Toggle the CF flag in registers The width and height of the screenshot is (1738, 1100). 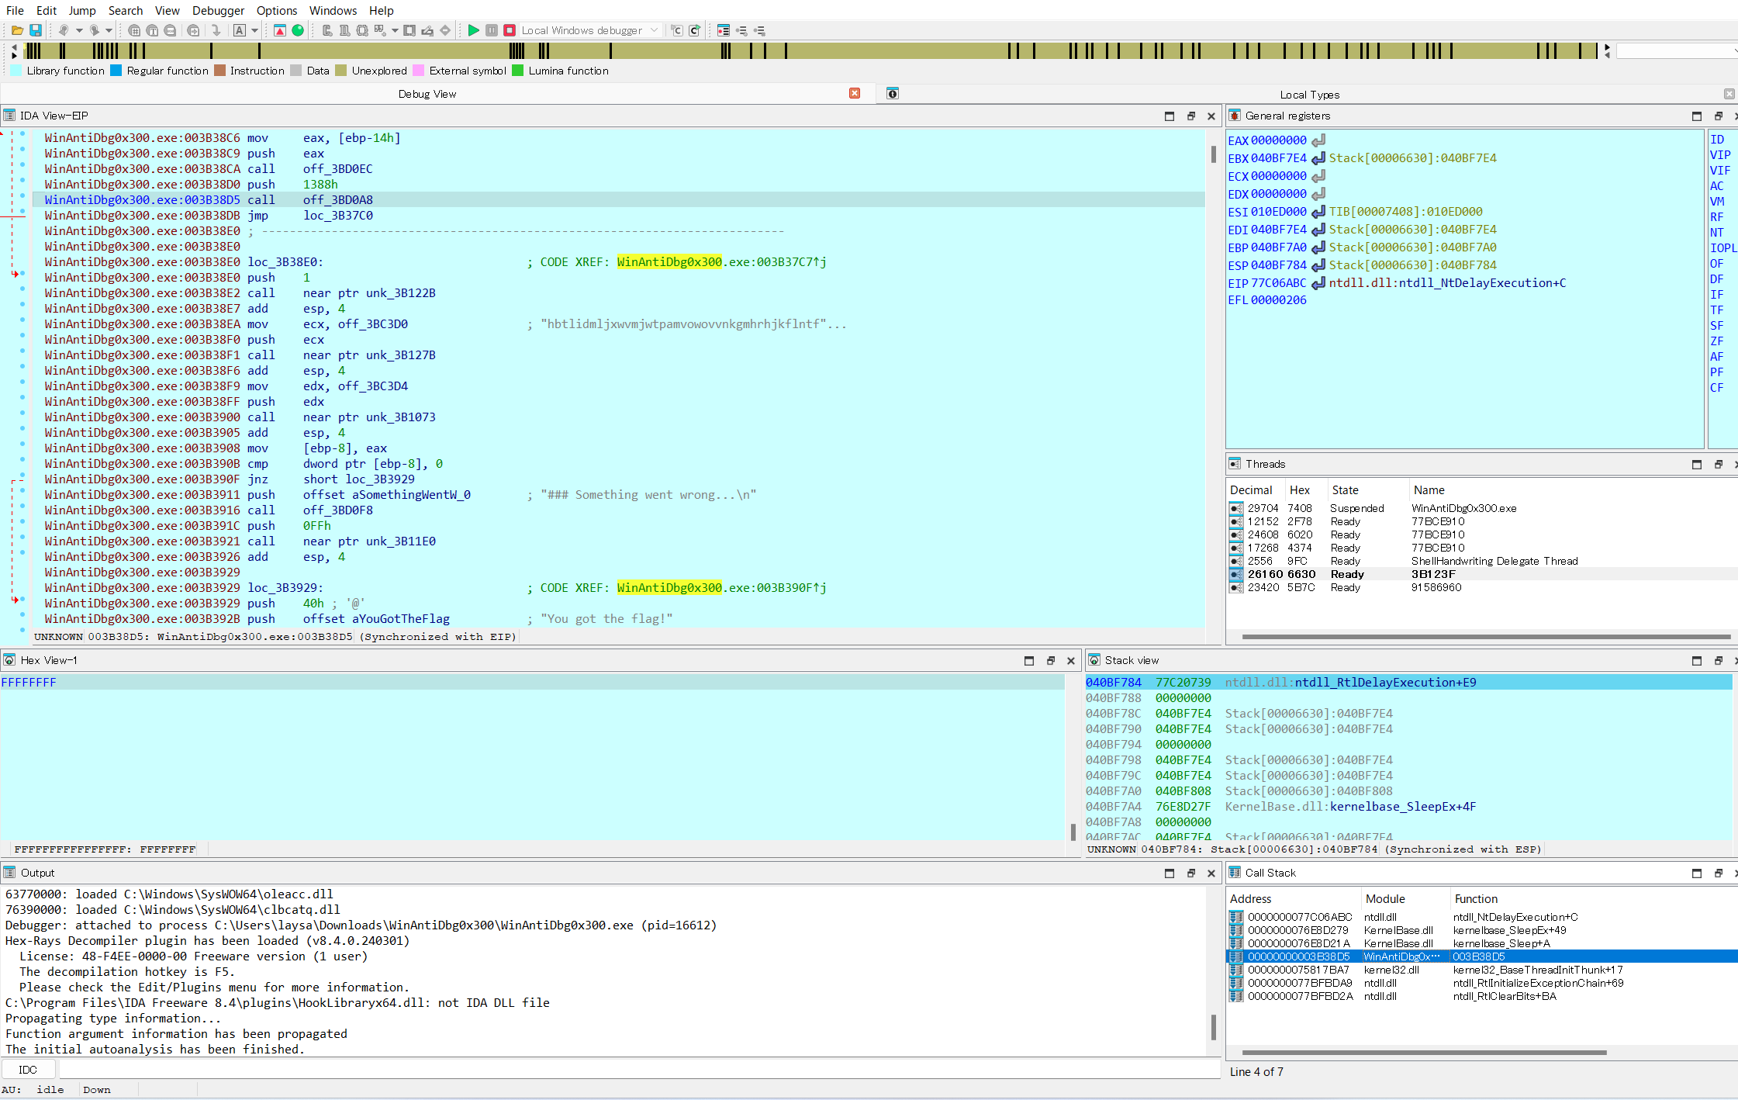(1716, 388)
